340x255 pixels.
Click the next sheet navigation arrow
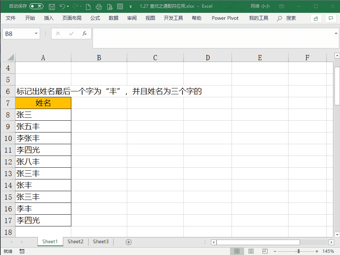(22, 242)
